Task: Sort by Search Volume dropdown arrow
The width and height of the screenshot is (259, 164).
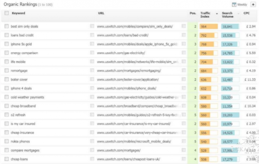Action: point(238,14)
